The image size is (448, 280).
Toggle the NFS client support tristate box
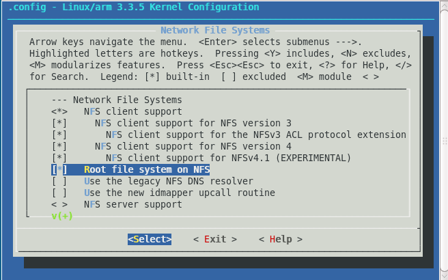click(59, 111)
